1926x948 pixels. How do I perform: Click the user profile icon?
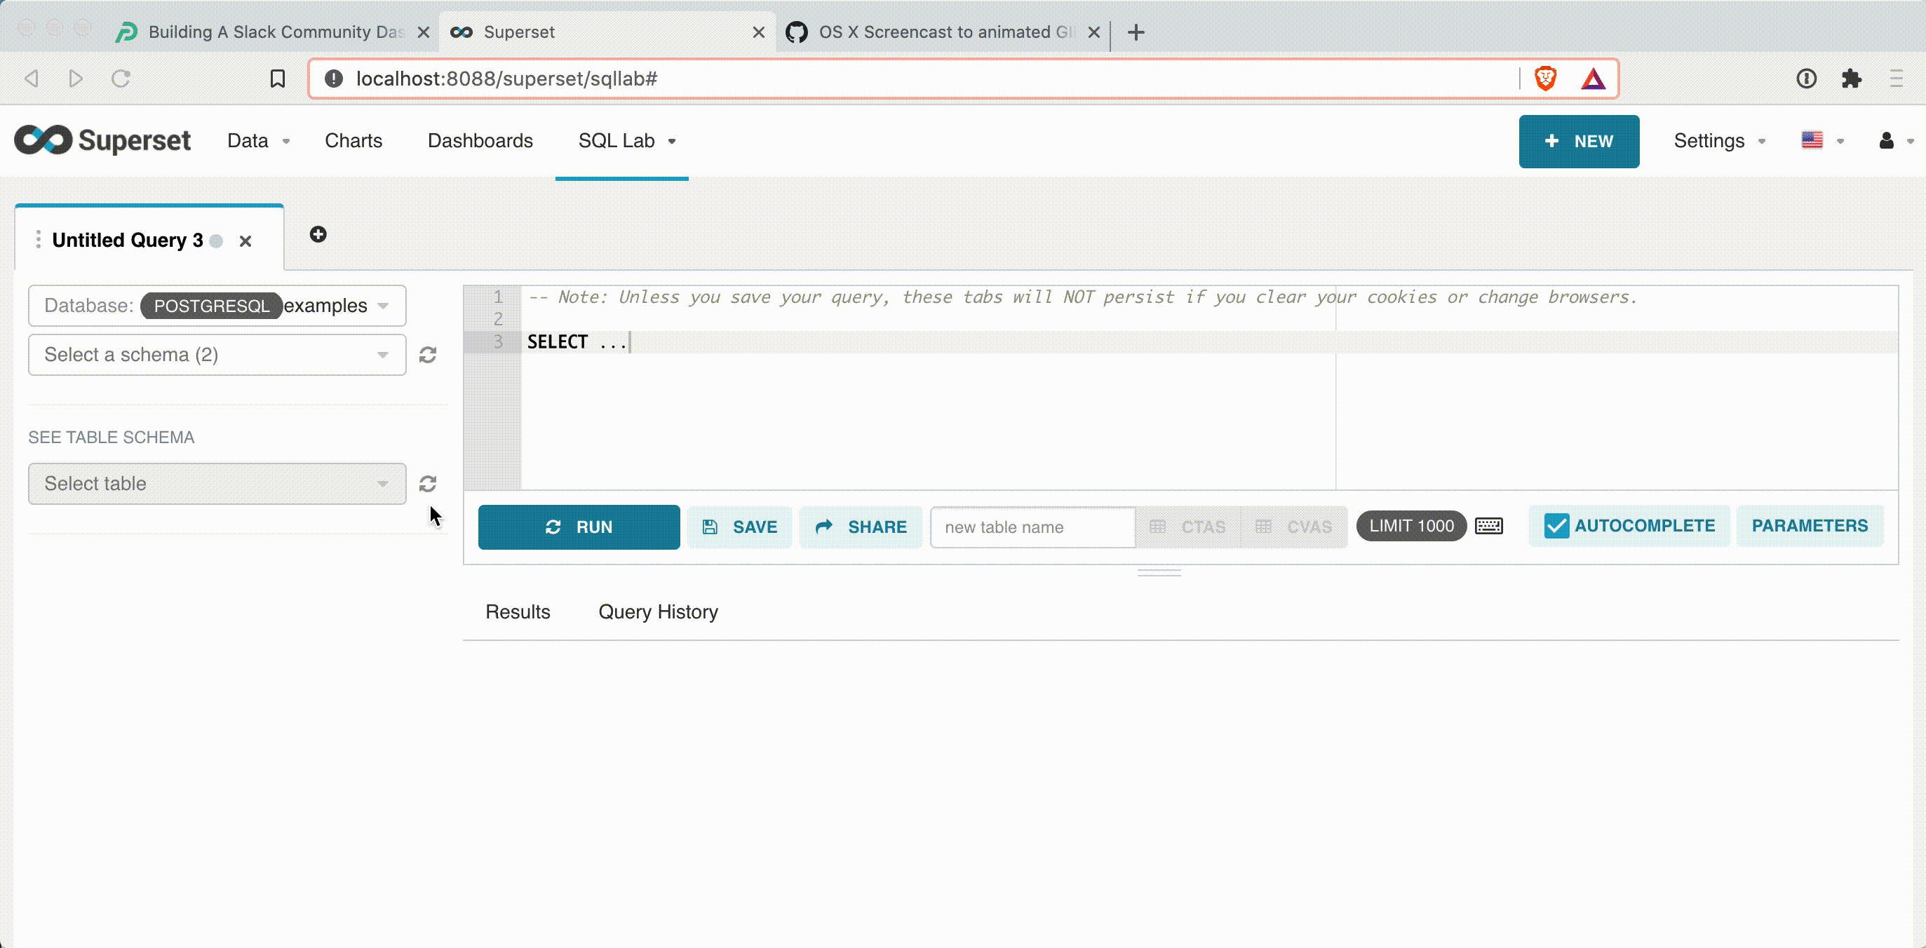pos(1887,140)
